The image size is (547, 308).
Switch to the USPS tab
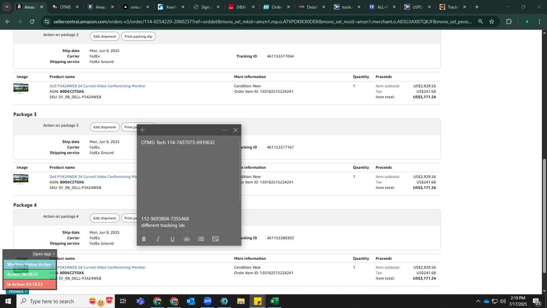[x=417, y=7]
